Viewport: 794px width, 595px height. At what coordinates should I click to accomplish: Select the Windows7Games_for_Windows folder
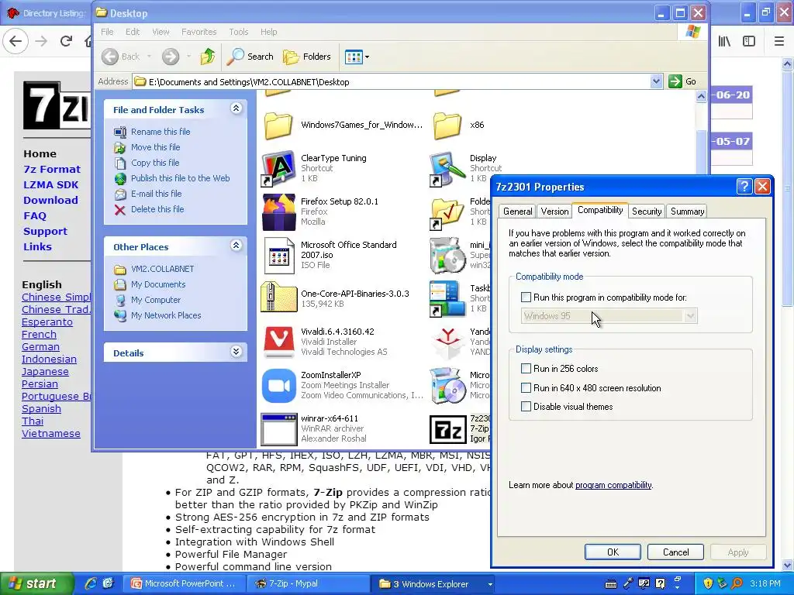coord(278,126)
